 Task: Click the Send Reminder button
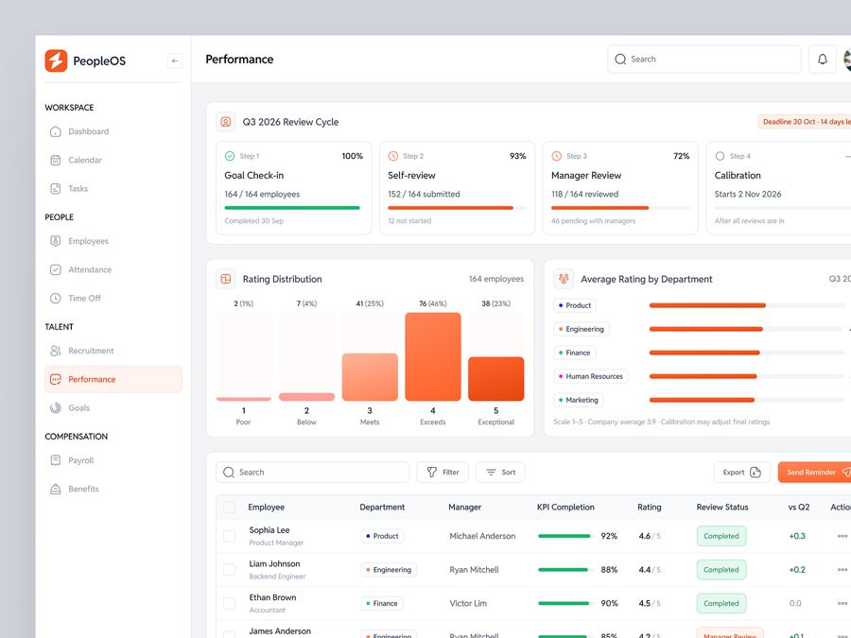pos(815,472)
